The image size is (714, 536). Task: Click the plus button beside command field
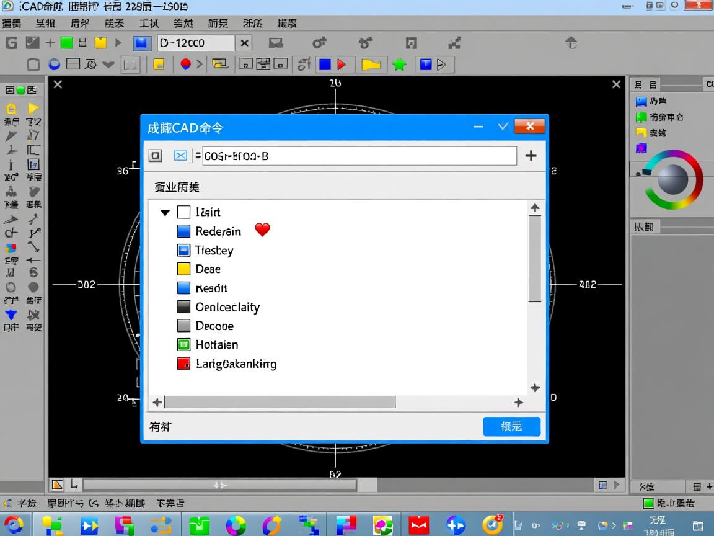tap(531, 156)
